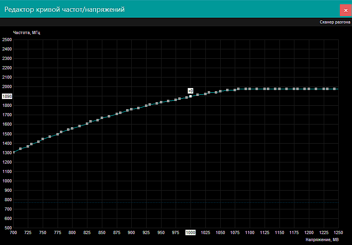Click the curve point at 775 mV
352x245 pixels.
coord(58,134)
